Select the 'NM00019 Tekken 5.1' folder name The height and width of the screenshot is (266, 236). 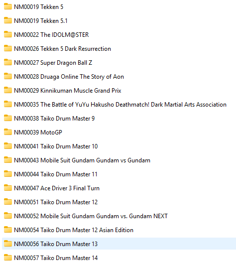click(41, 21)
